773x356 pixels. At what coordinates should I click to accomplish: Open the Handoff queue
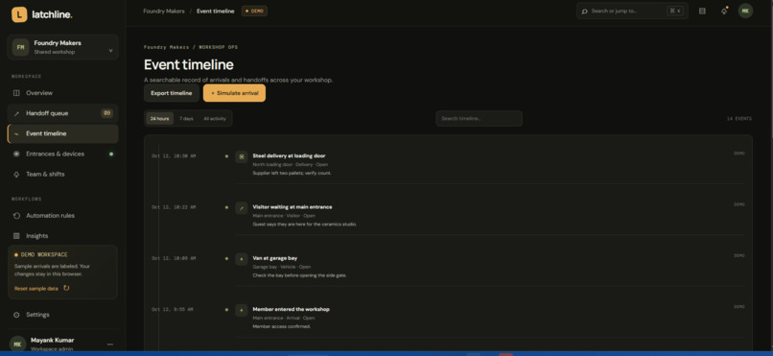tap(62, 113)
